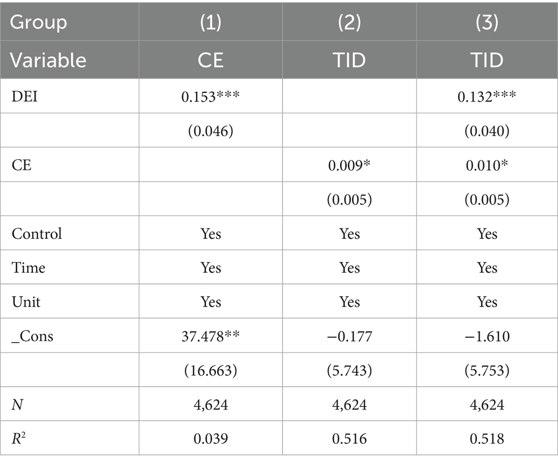Click the Unit row label
558x465 pixels.
(27, 302)
